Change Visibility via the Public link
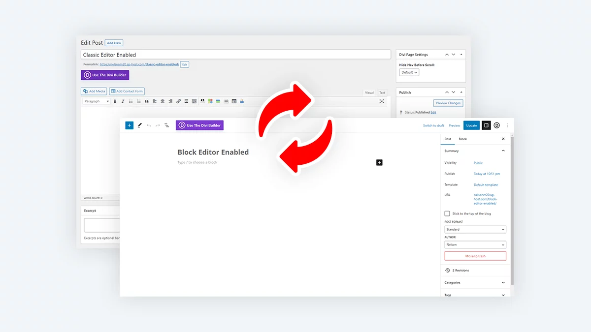591x332 pixels. coord(478,163)
